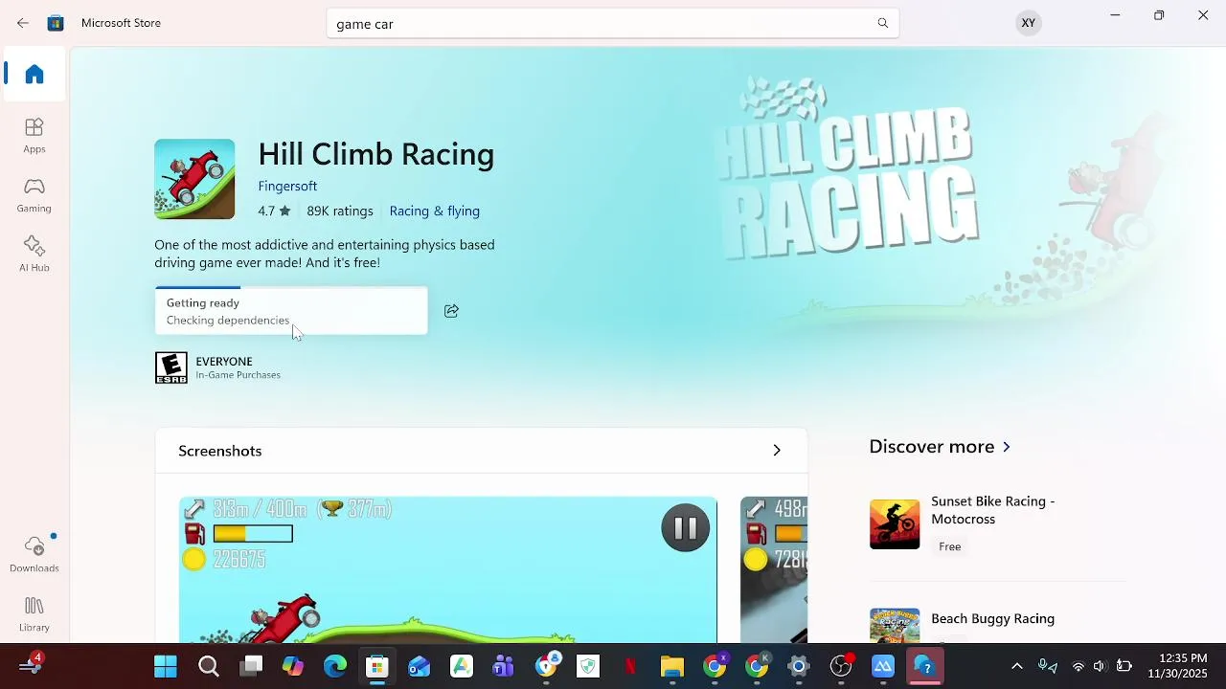The height and width of the screenshot is (689, 1226).
Task: Open widgets with the 4 notification badge
Action: (31, 665)
